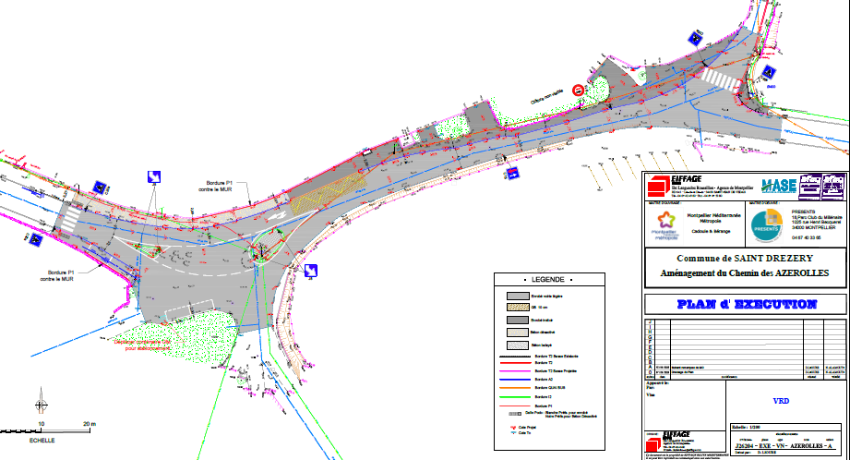Image resolution: width=850 pixels, height=460 pixels.
Task: Click the pedestrian sign right of northeast crosswalk
Action: click(769, 72)
